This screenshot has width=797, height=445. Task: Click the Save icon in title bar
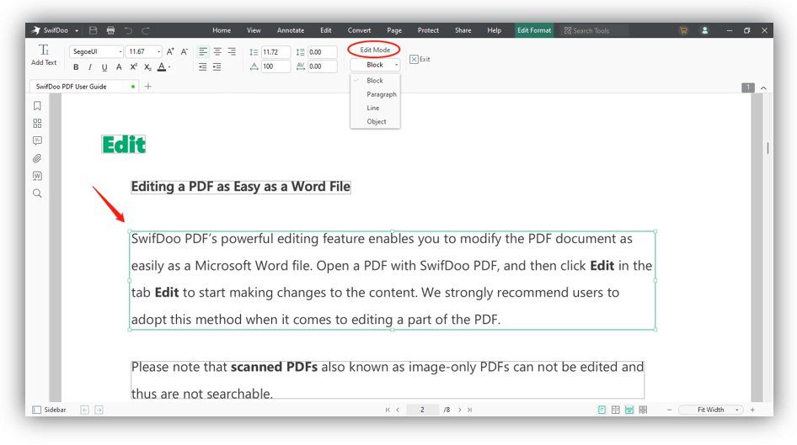[x=93, y=30]
